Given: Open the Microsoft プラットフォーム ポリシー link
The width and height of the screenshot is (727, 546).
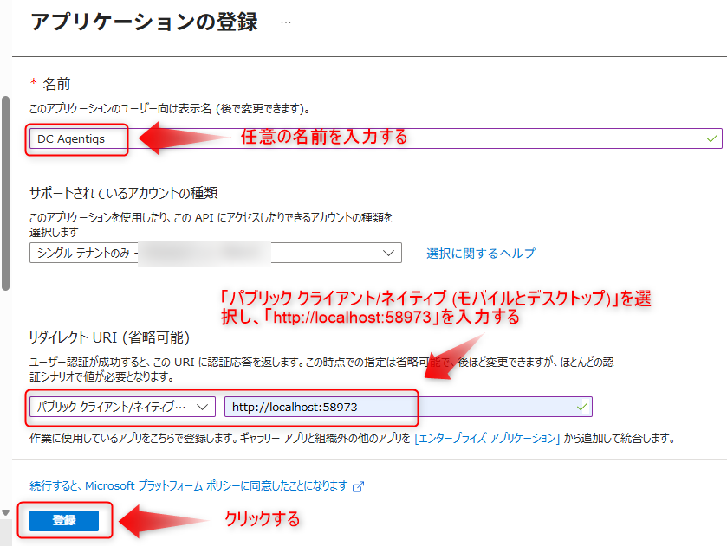Looking at the screenshot, I should pyautogui.click(x=188, y=485).
